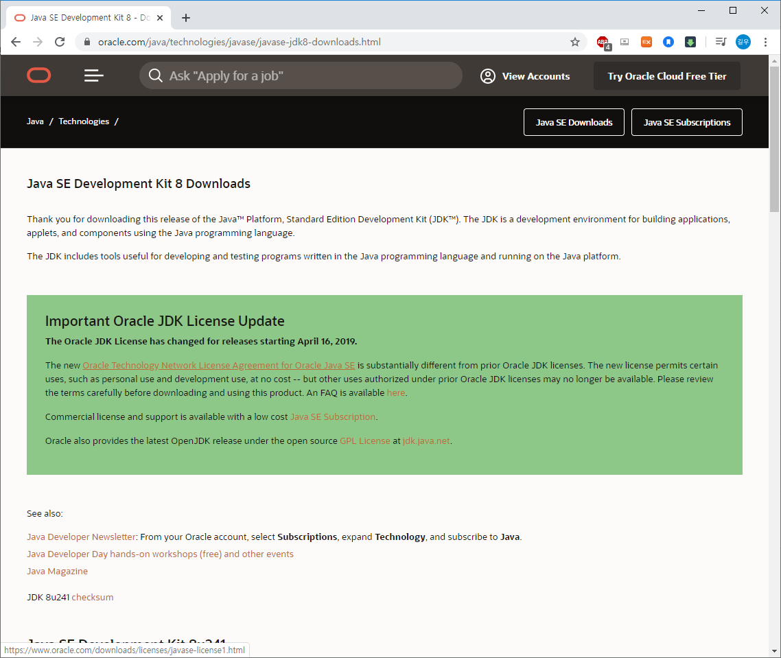Click the Java SE Subscriptions button

pos(687,122)
